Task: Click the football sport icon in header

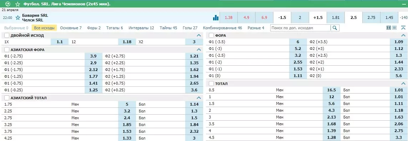Action: pyautogui.click(x=7, y=4)
